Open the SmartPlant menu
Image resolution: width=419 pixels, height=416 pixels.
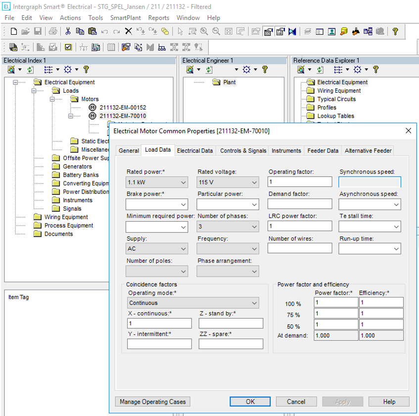point(125,18)
